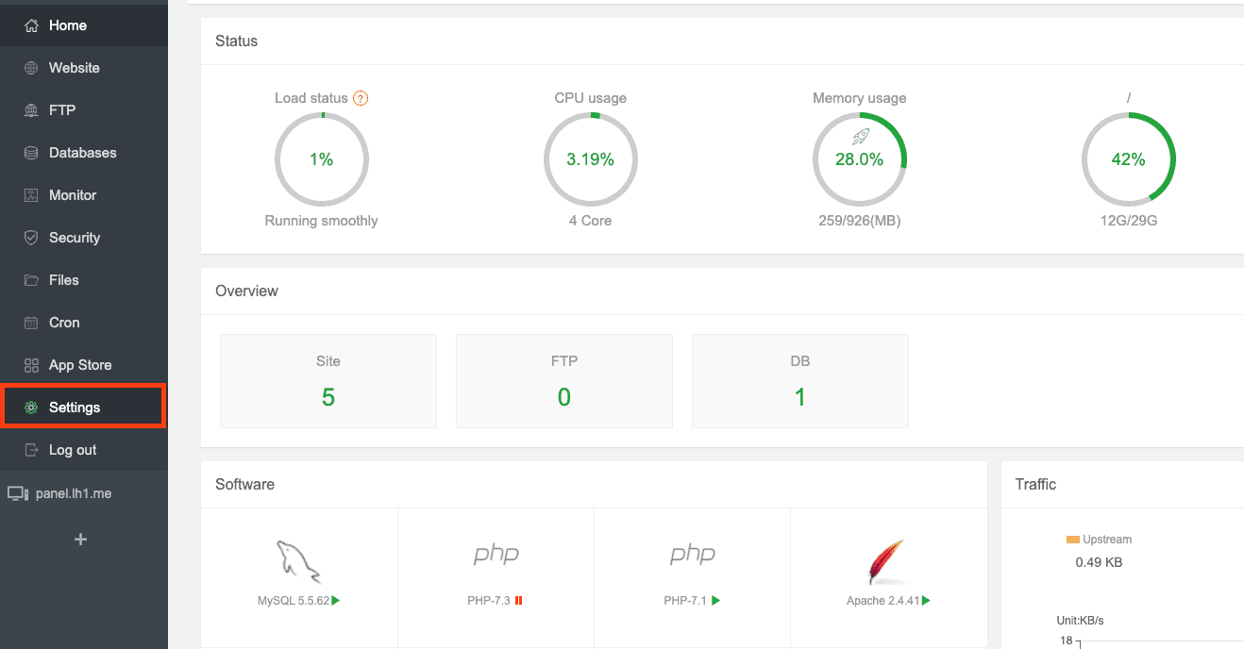The width and height of the screenshot is (1244, 649).
Task: Open Settings in the sidebar
Action: point(75,408)
